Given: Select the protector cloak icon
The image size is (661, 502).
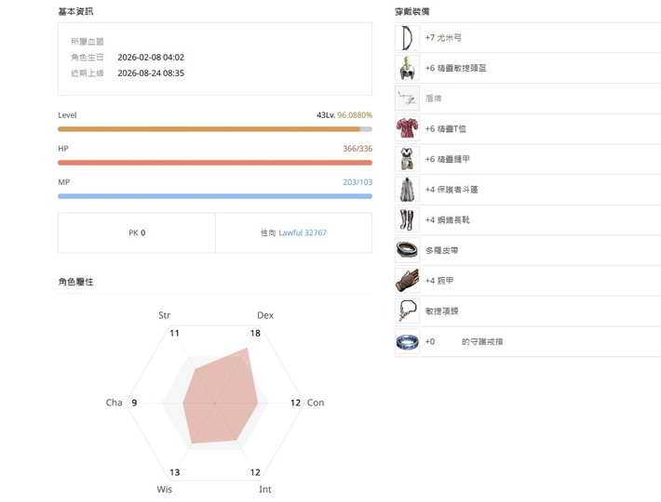Looking at the screenshot, I should (407, 190).
